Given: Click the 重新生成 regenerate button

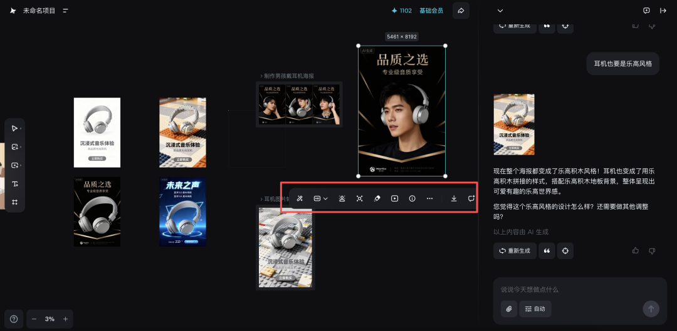Looking at the screenshot, I should coord(515,251).
